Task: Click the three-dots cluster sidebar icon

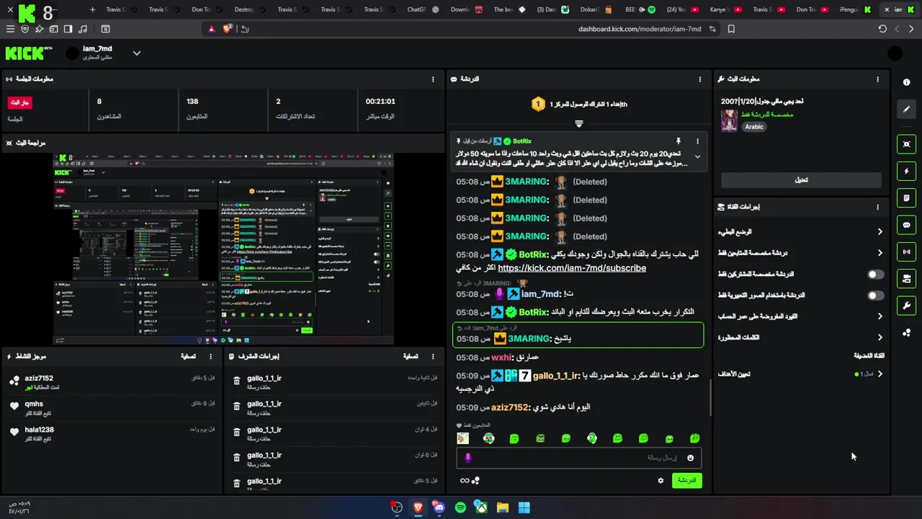Action: pos(906,332)
